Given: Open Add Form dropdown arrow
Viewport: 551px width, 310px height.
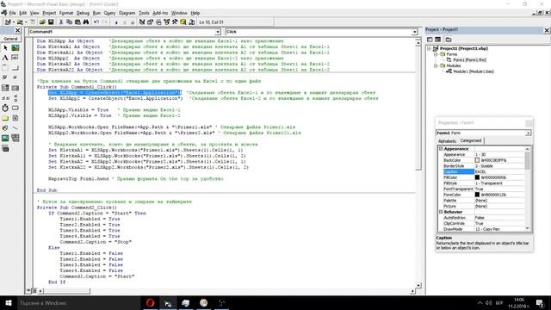Looking at the screenshot, I should click(26, 22).
